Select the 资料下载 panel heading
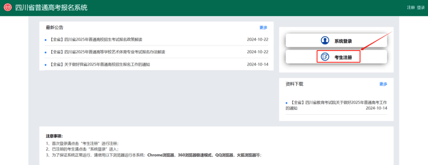This screenshot has width=428, height=165. (x=294, y=84)
